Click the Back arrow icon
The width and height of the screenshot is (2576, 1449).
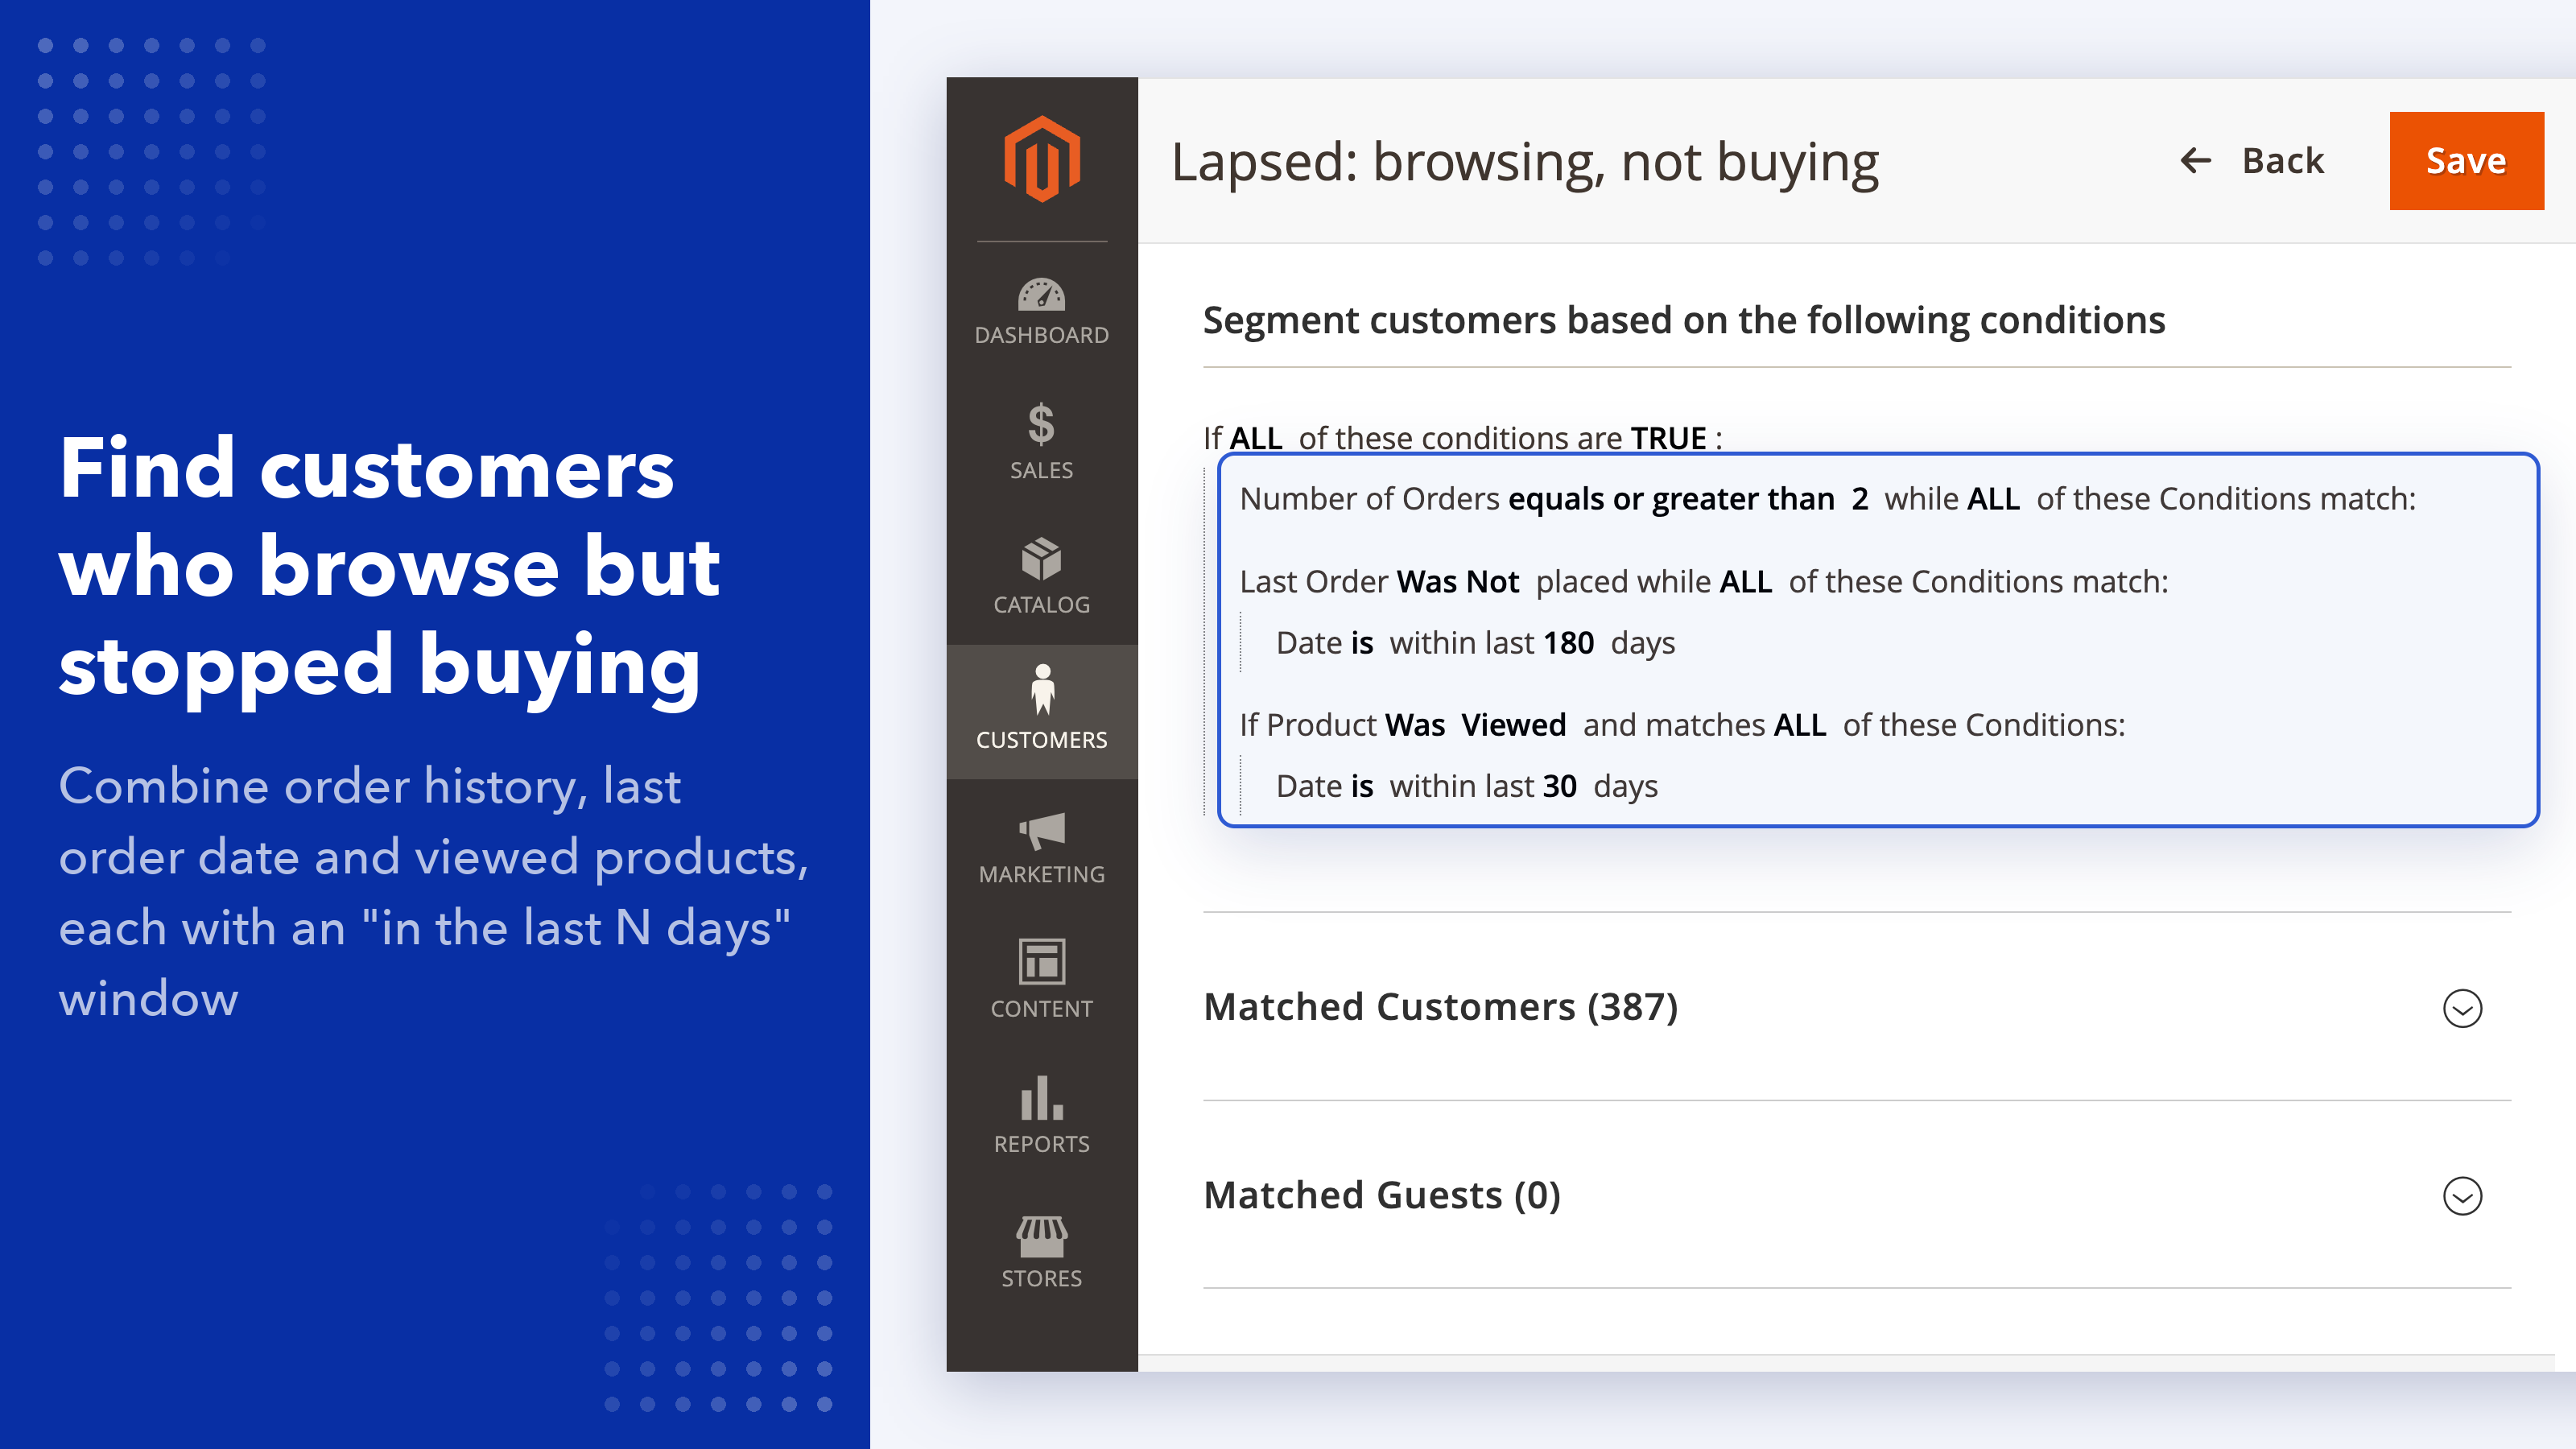(2195, 160)
